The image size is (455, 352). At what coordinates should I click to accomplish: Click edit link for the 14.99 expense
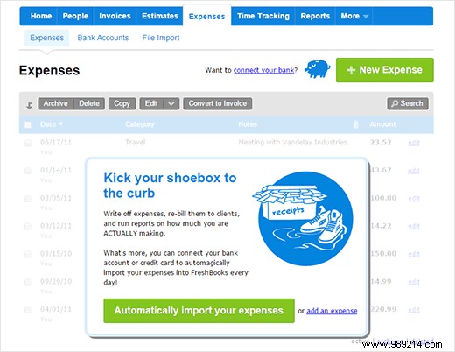point(414,282)
